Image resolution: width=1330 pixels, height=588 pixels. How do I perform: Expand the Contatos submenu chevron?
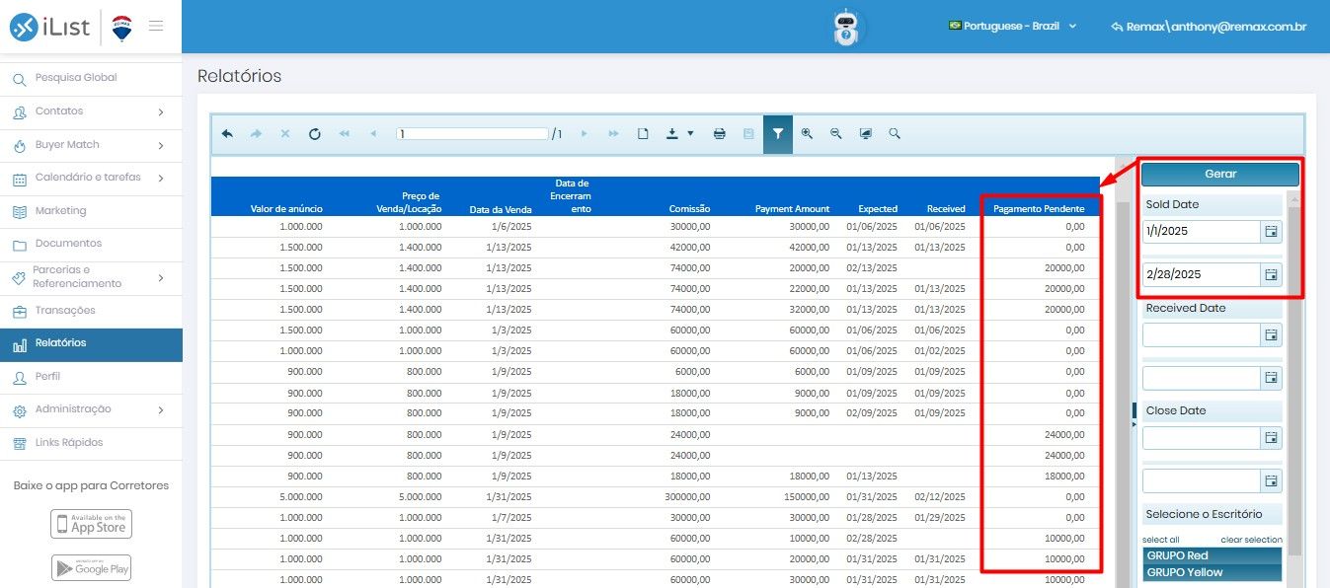tap(161, 112)
